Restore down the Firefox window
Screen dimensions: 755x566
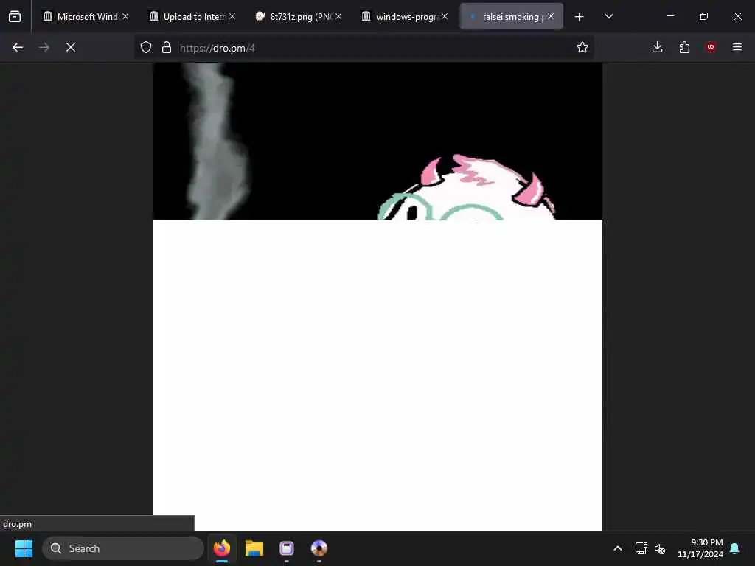704,16
